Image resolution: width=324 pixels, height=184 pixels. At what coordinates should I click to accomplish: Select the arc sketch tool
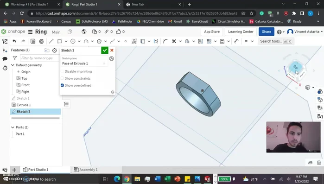coord(86,41)
